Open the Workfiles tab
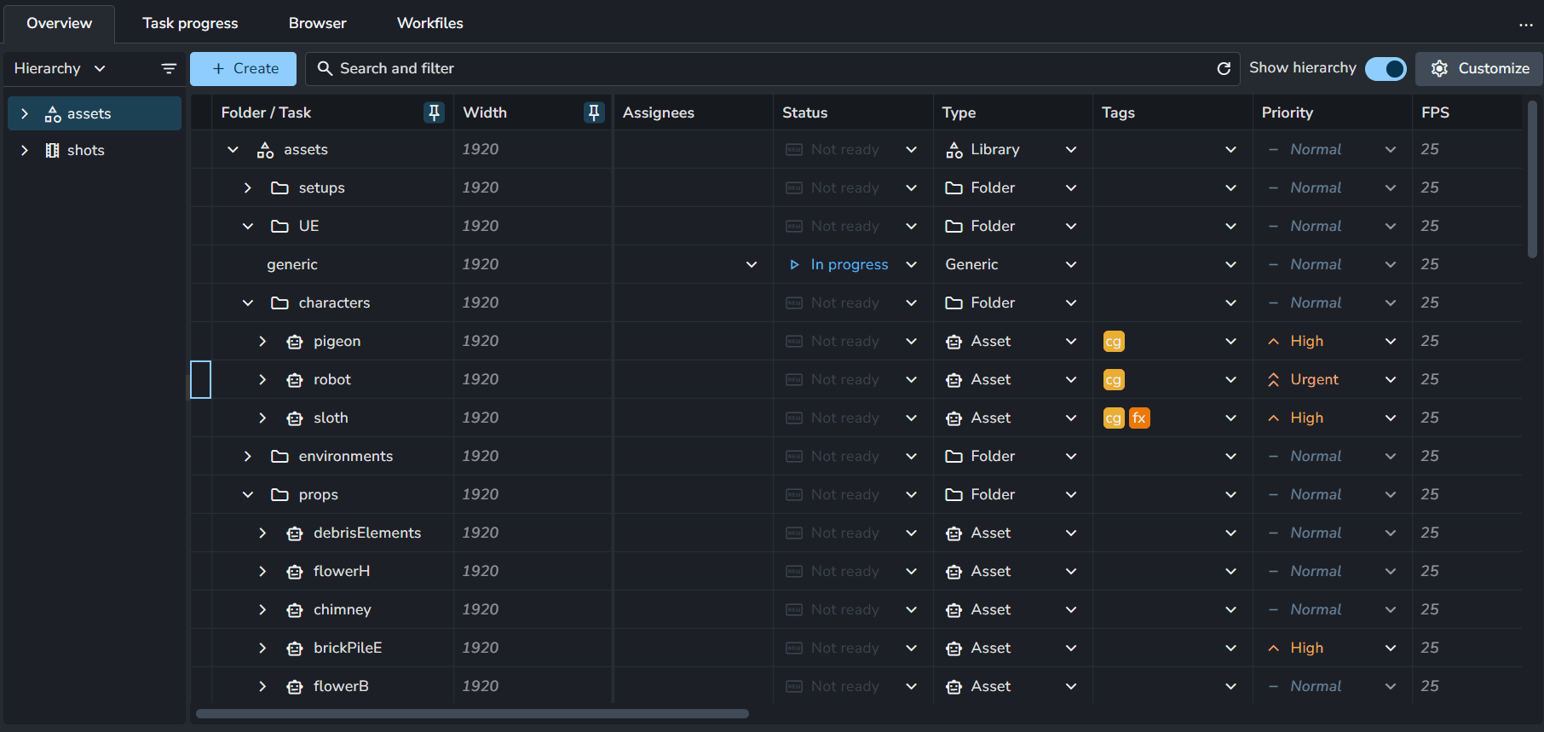This screenshot has height=732, width=1544. (x=429, y=23)
